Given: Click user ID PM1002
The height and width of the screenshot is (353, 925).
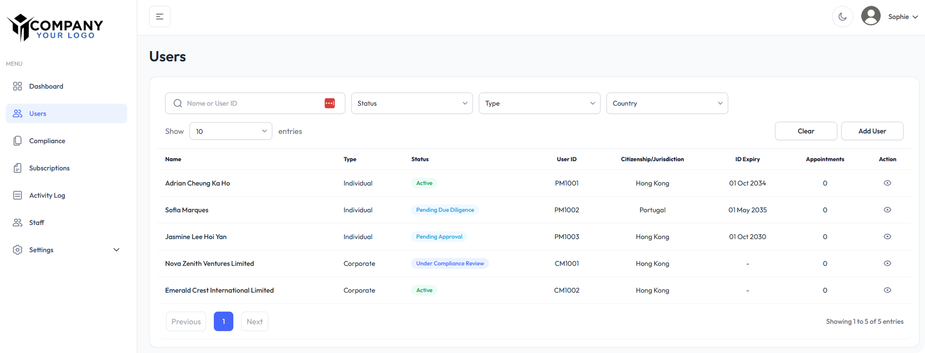Looking at the screenshot, I should tap(567, 210).
